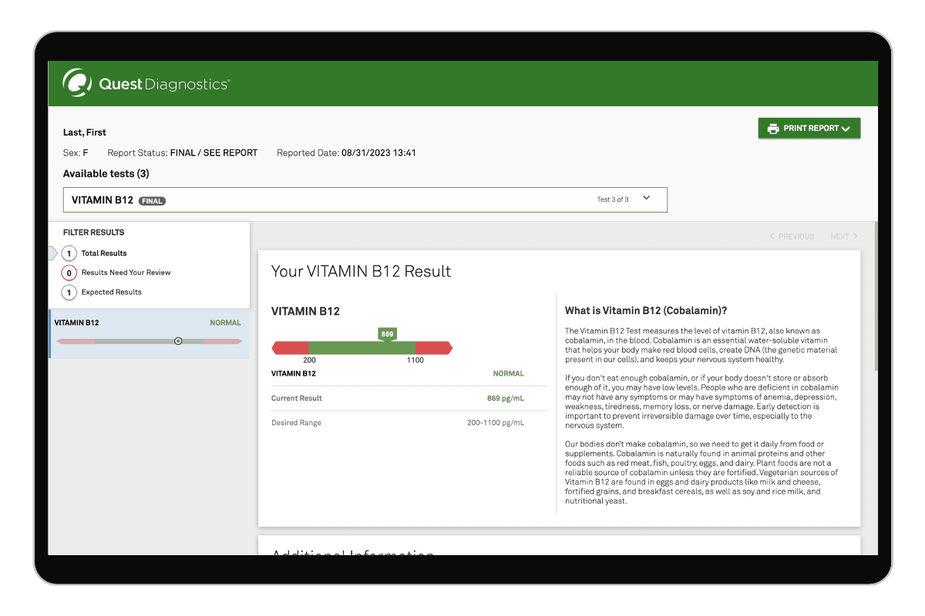Open the Additional Information section

pyautogui.click(x=353, y=552)
